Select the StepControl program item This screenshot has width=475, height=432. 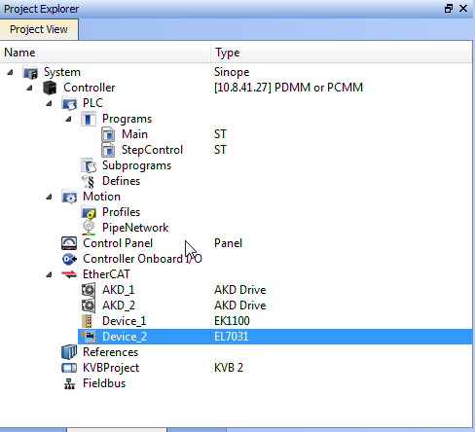pos(152,150)
